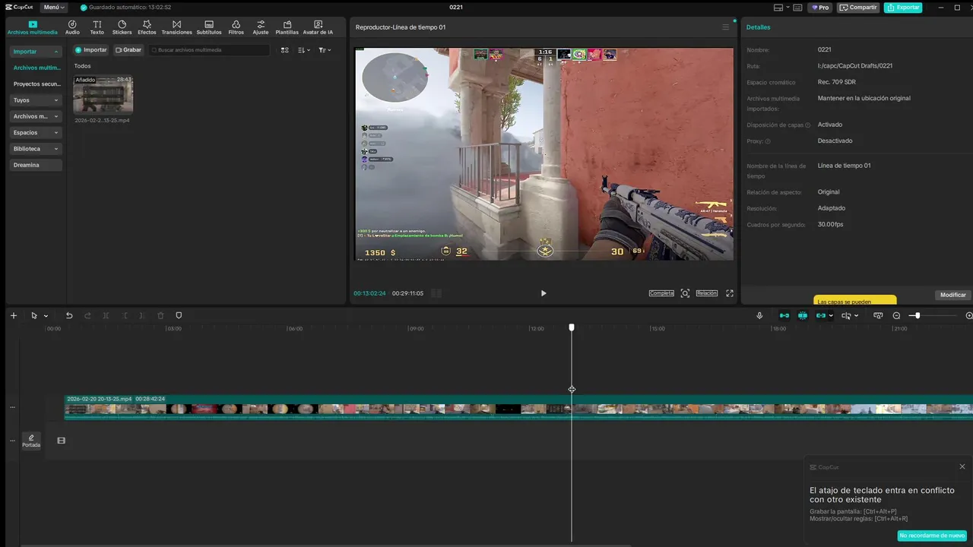Image resolution: width=973 pixels, height=547 pixels.
Task: Open the Filtros panel
Action: pyautogui.click(x=236, y=27)
